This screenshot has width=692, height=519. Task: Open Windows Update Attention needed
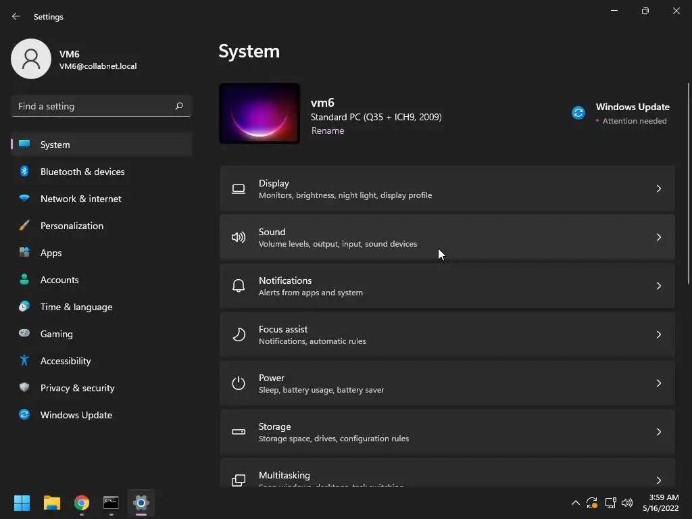[622, 114]
